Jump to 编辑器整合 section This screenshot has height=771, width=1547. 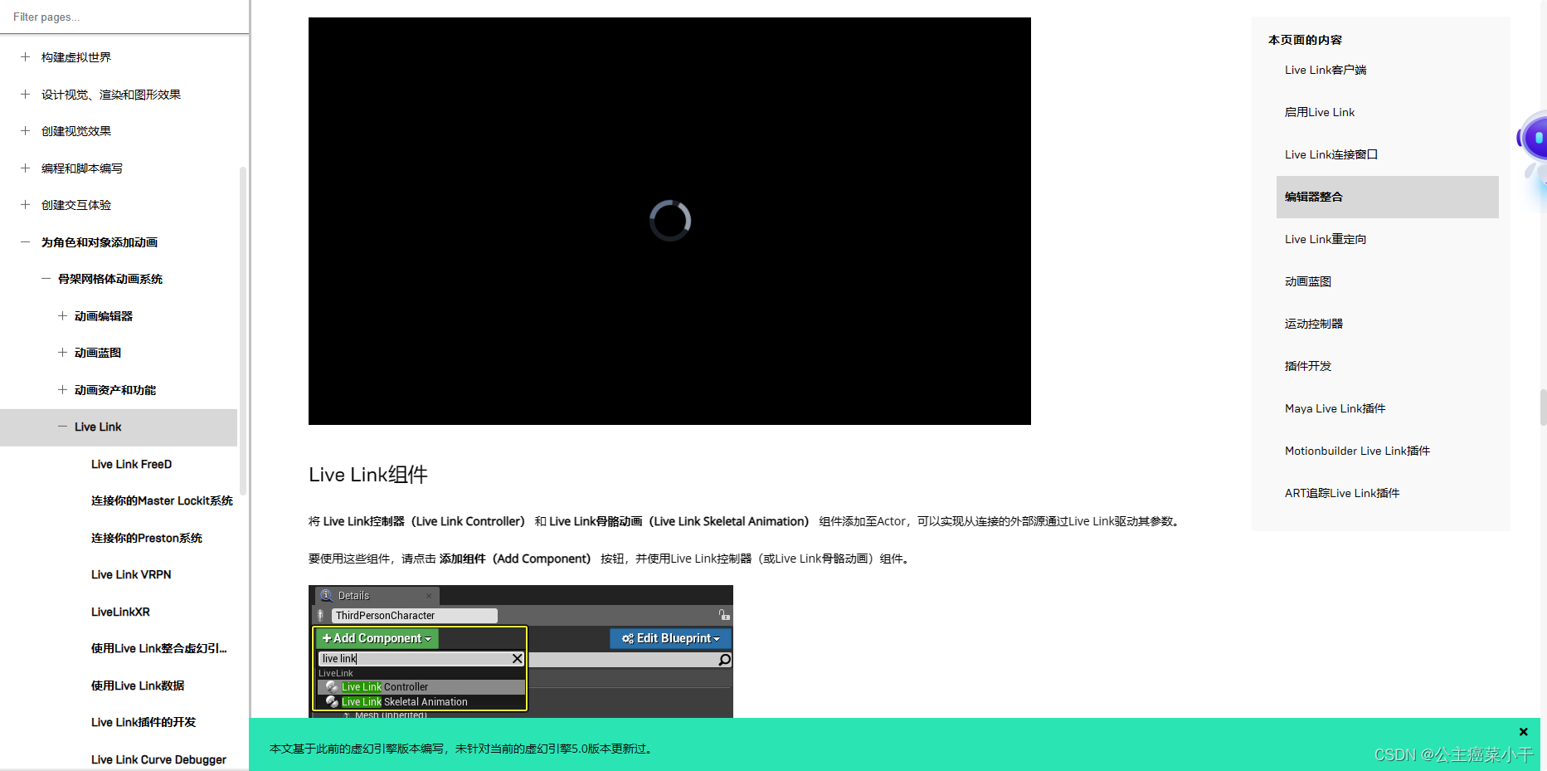tap(1387, 197)
